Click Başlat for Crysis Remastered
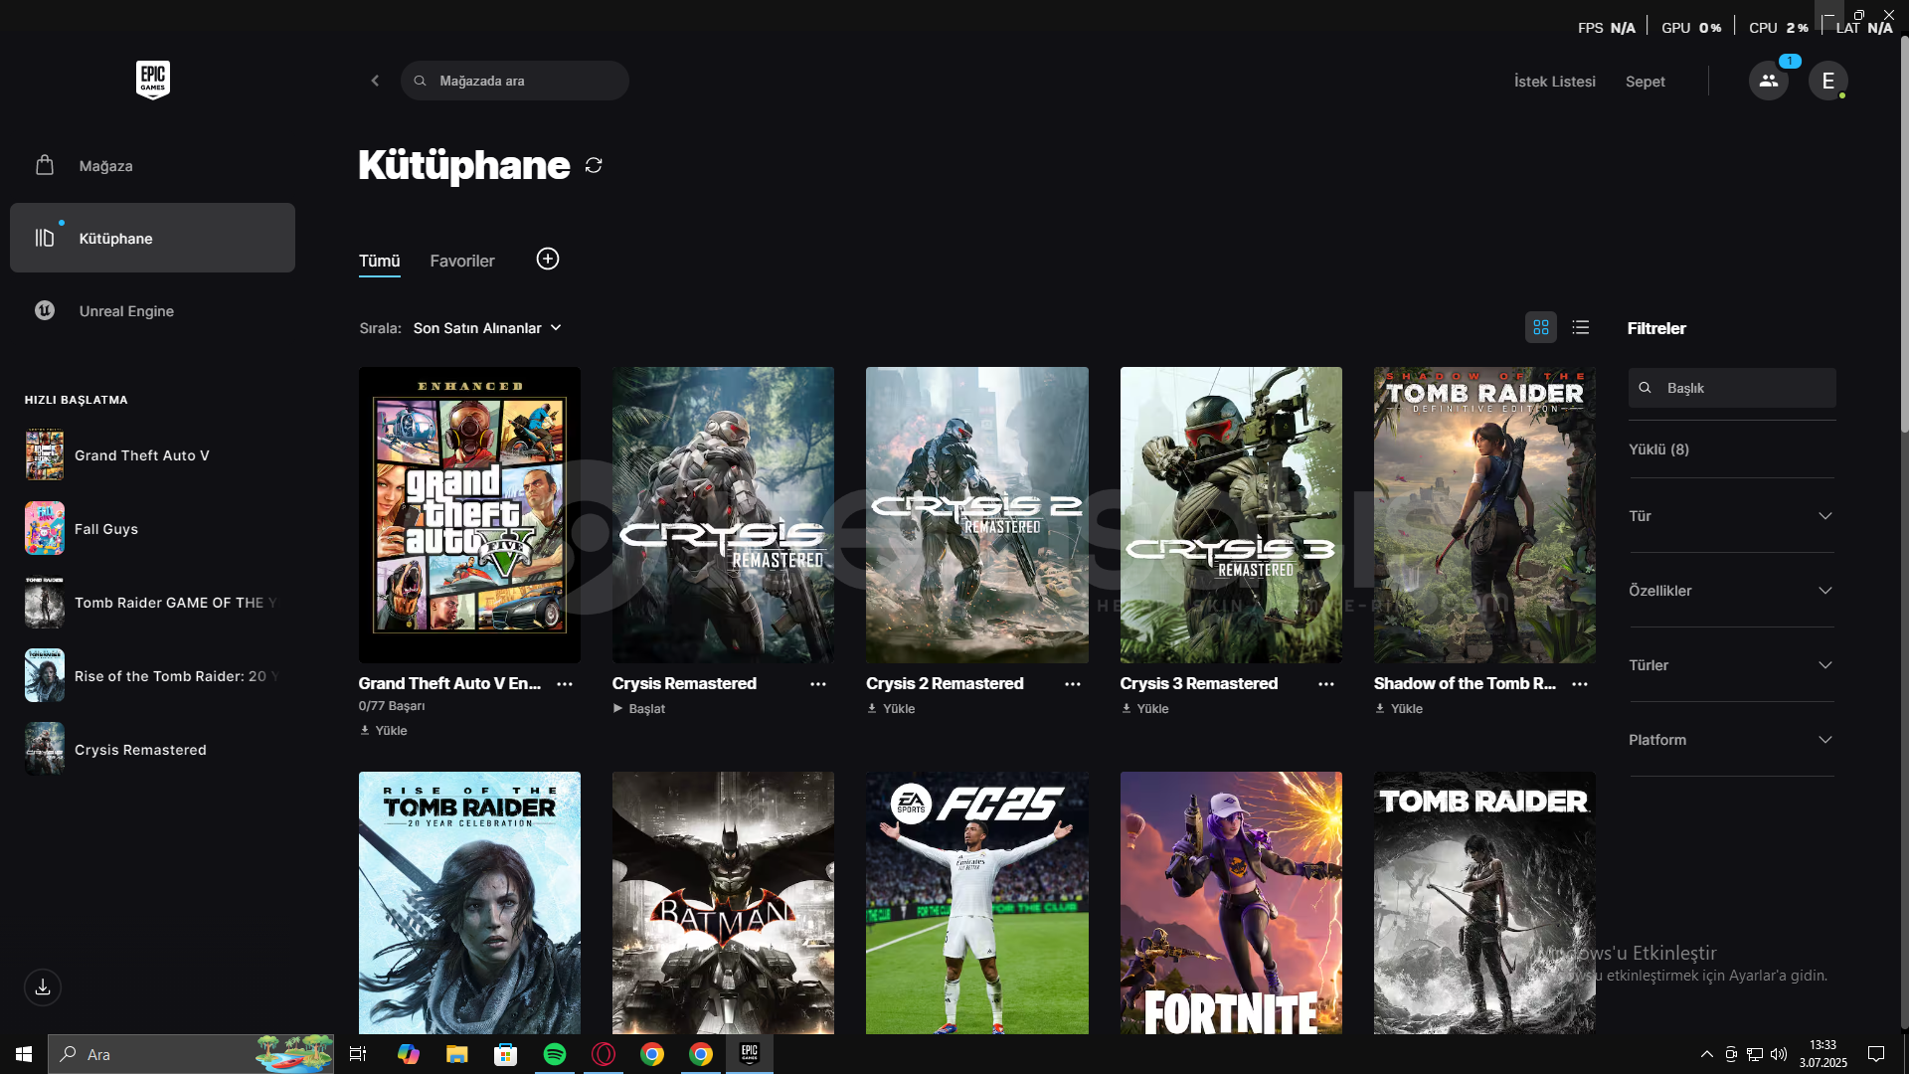 (639, 709)
